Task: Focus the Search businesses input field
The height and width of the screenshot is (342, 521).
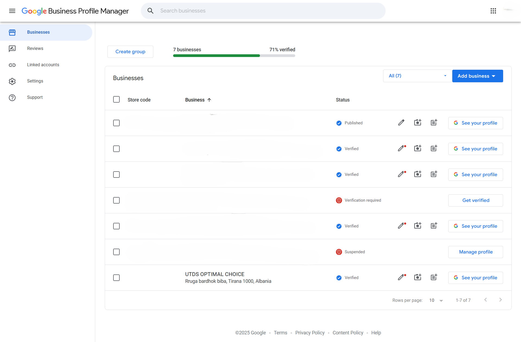Action: click(263, 11)
